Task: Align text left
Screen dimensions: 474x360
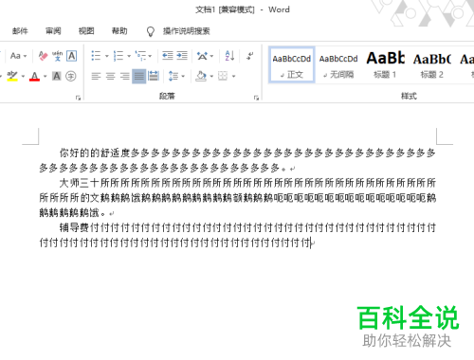Action: 96,76
